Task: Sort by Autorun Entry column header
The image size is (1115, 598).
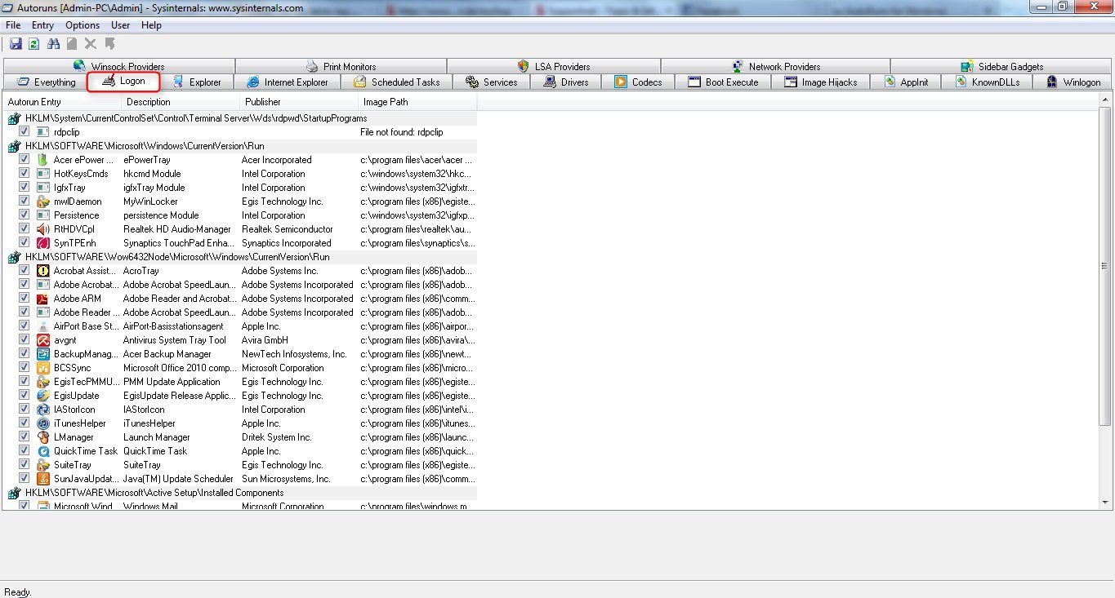Action: pos(62,102)
